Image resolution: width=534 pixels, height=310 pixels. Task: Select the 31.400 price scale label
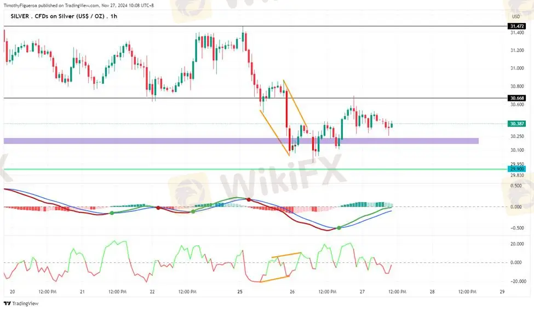point(517,33)
